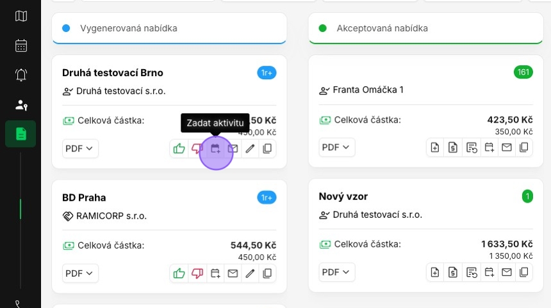Click the 161 badge on Franta card

click(523, 72)
